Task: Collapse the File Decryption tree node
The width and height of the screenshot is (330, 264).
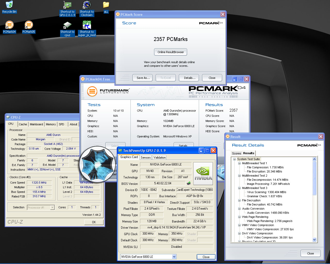Action: 239,200
